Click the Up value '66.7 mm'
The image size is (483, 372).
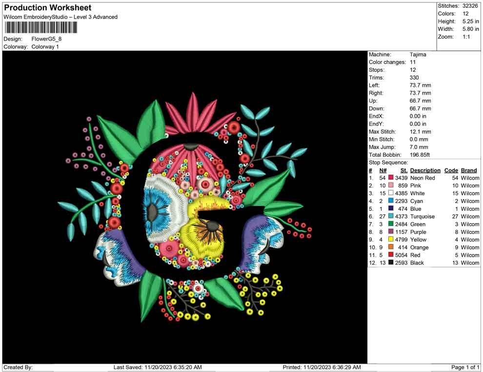(421, 101)
